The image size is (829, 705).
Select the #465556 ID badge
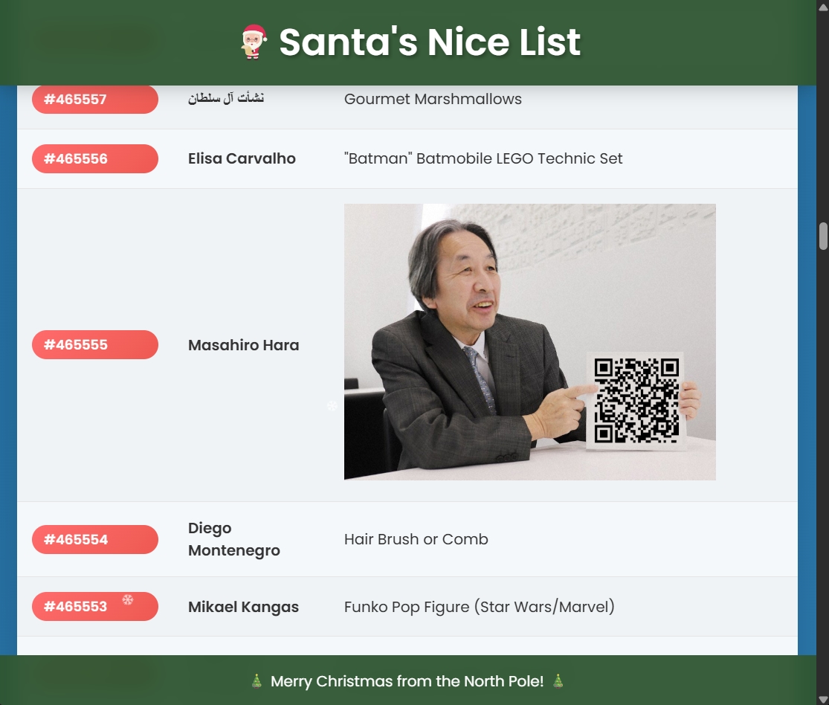click(94, 159)
